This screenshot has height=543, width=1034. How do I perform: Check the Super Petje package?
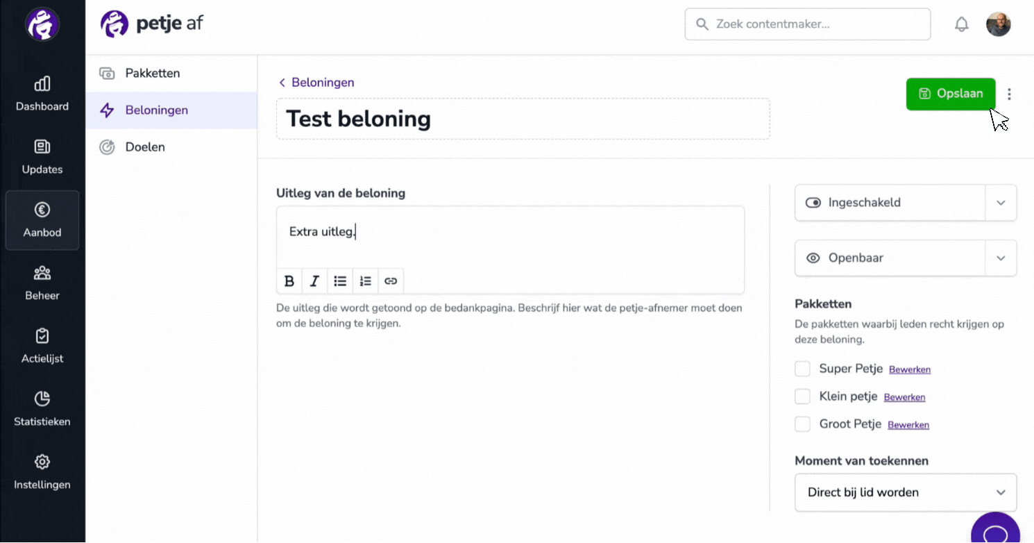802,369
